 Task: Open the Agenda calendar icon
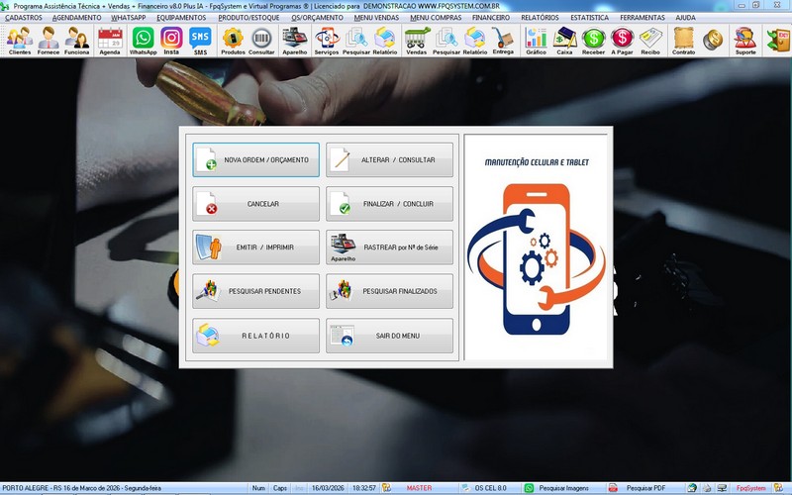tap(110, 41)
